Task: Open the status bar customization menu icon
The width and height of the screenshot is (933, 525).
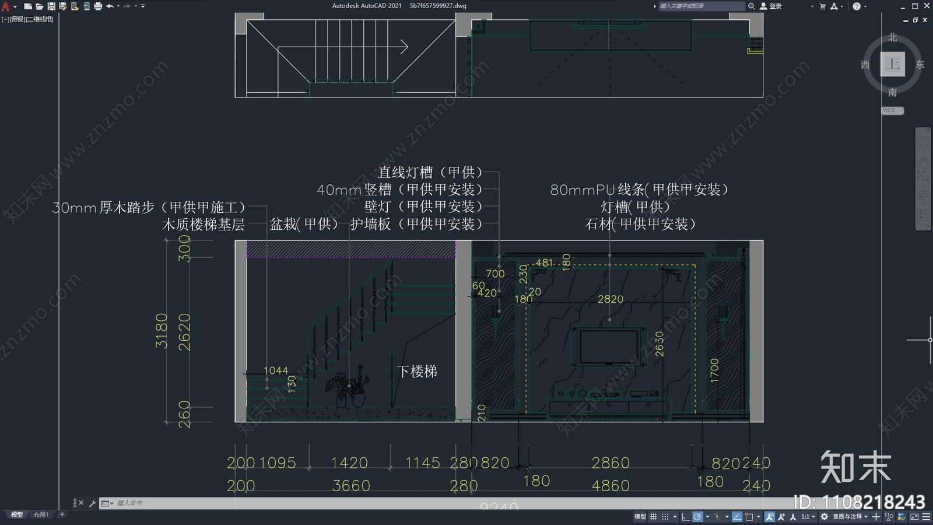Action: [926, 516]
